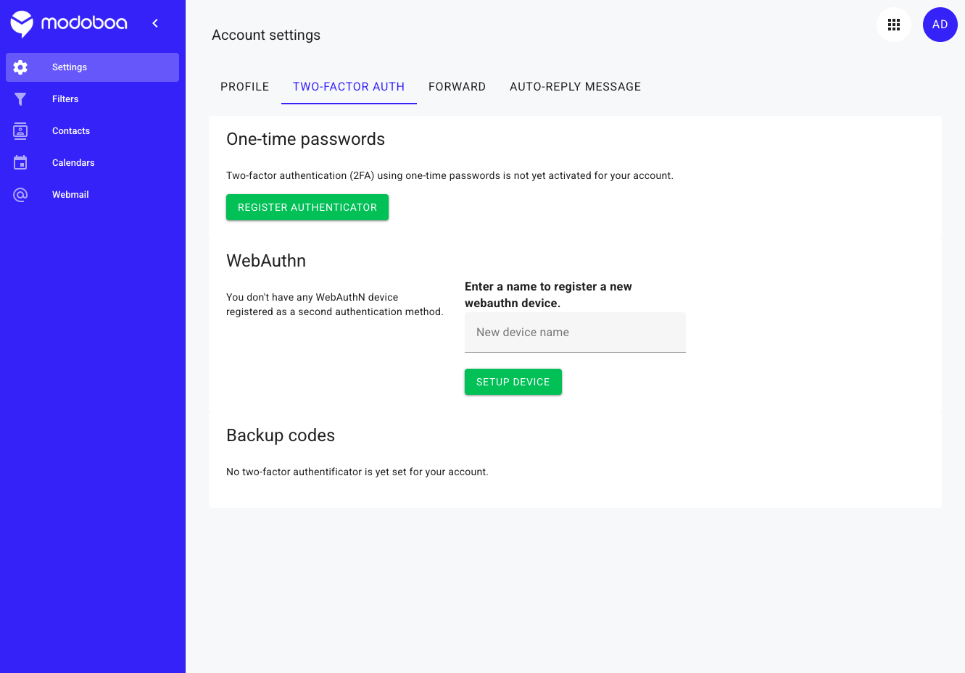Switch to the Profile tab
Viewport: 965px width, 673px height.
tap(245, 87)
